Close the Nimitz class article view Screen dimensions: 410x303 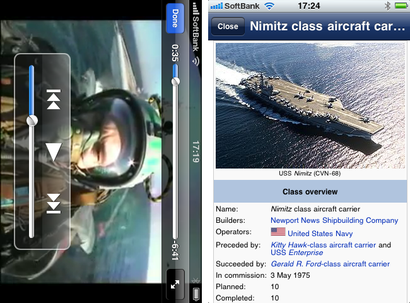click(x=228, y=26)
